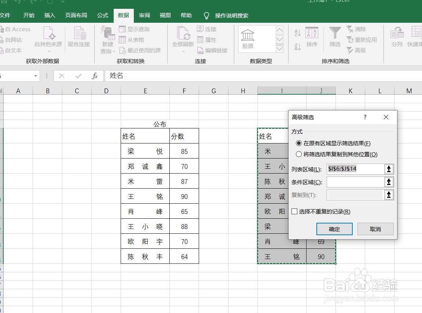This screenshot has width=422, height=313.
Task: Open the File (文件) tab
Action: (5, 15)
